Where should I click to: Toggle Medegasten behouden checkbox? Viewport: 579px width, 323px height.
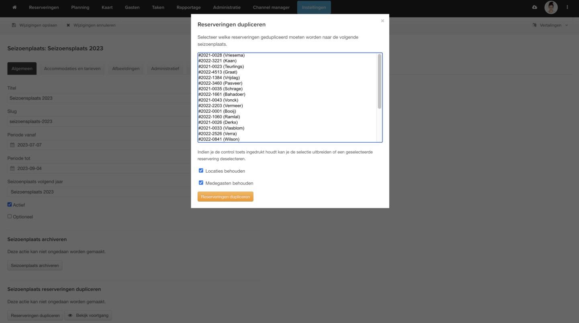coord(201,183)
